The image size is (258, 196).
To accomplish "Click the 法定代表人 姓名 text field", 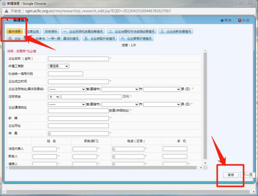I will coord(45,149).
